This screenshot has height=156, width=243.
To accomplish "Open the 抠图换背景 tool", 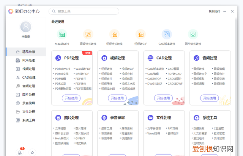I will click(62, 144).
